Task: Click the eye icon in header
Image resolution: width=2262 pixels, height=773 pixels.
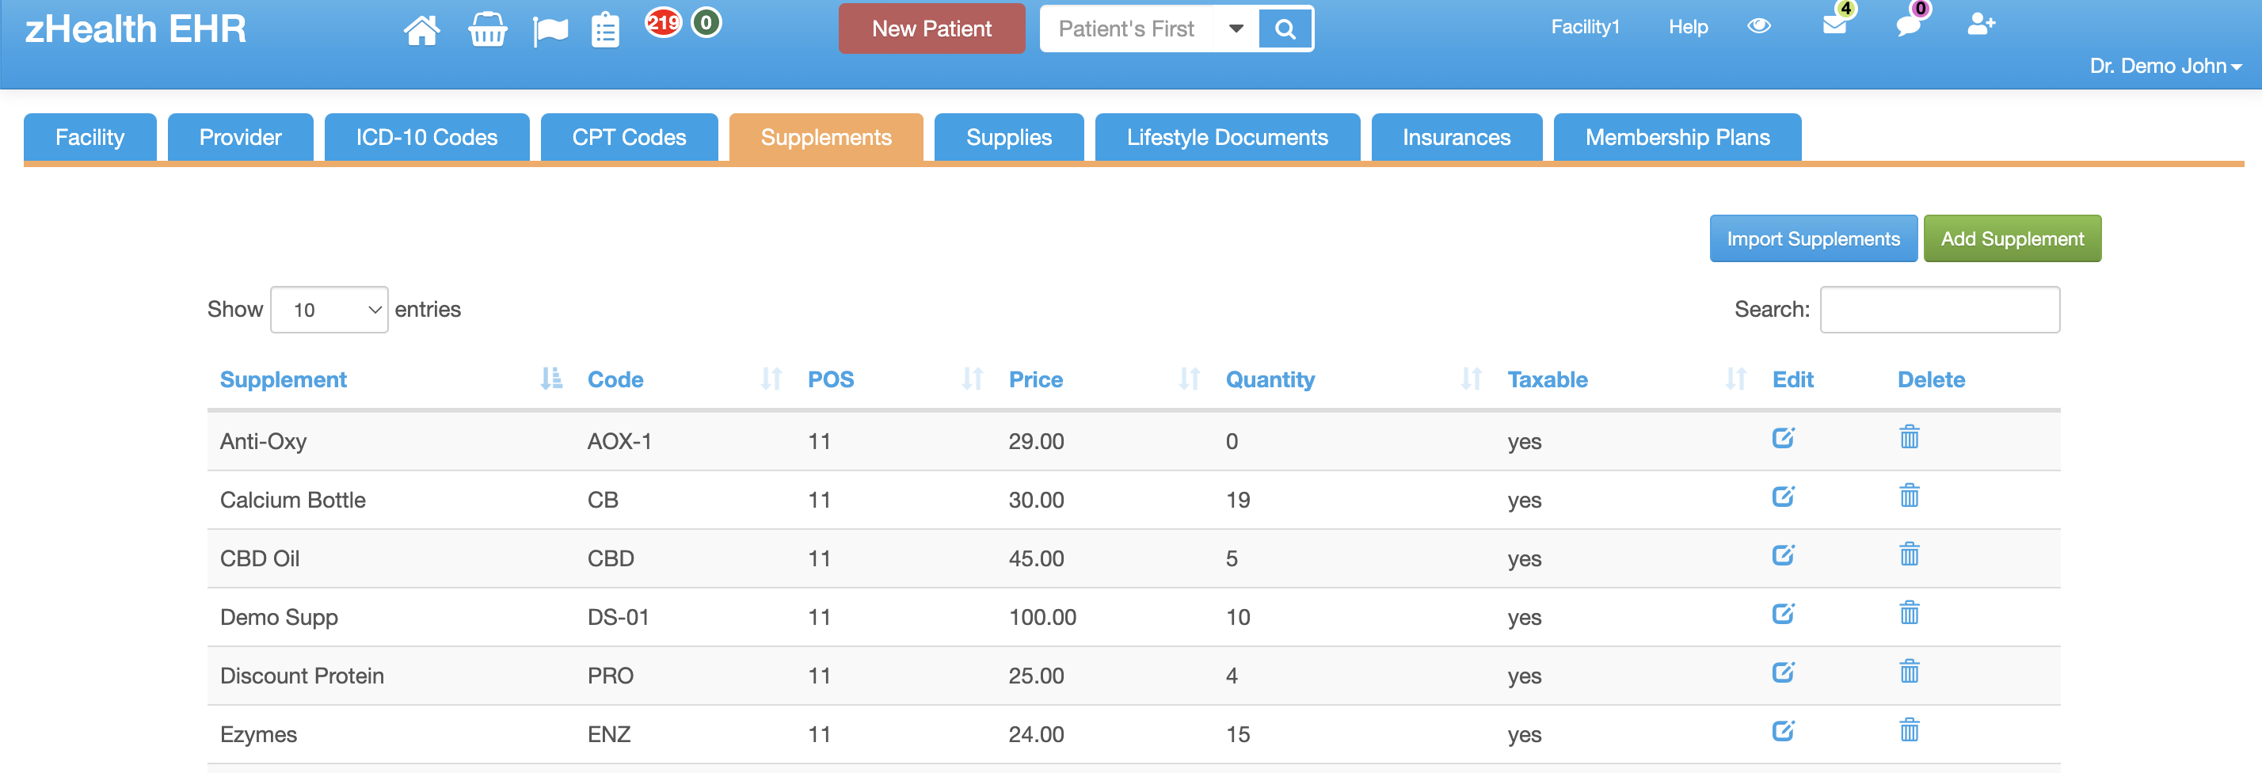Action: [x=1759, y=26]
